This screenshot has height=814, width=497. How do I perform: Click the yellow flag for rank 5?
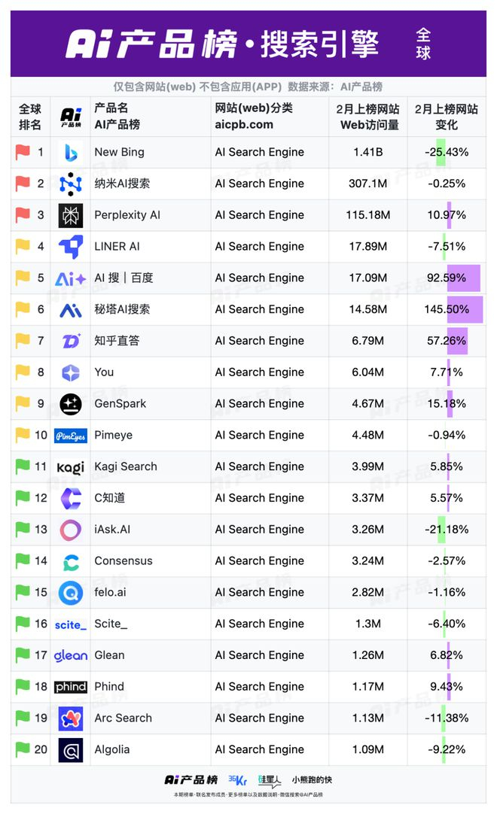(x=23, y=278)
